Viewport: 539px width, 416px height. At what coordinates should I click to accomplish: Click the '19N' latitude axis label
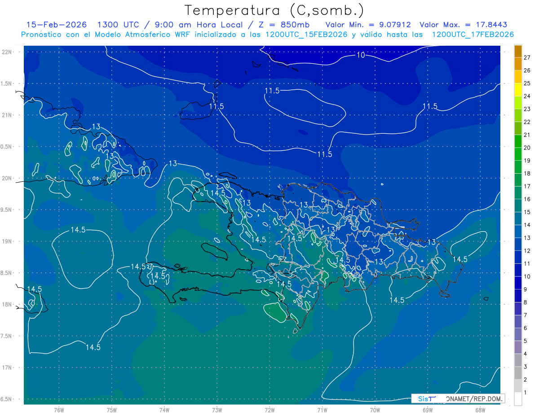tap(7, 241)
